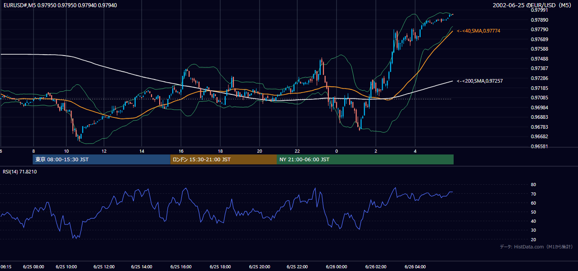
Task: Click the 6/25 08:00 date label
Action: pos(33,267)
